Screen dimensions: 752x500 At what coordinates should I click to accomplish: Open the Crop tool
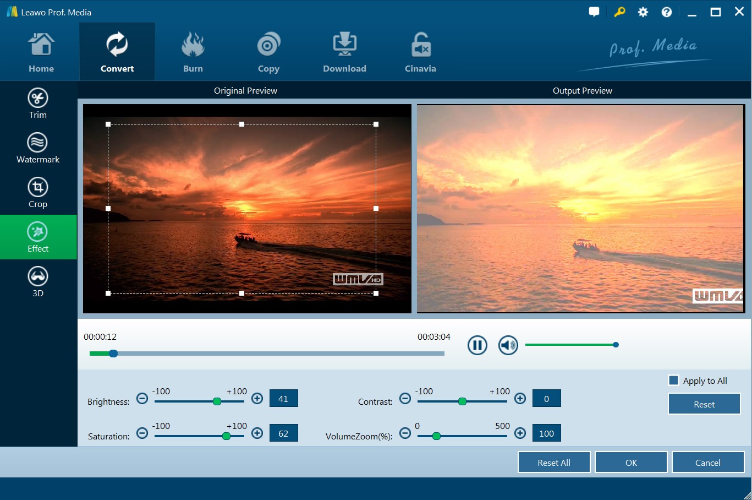pyautogui.click(x=38, y=193)
